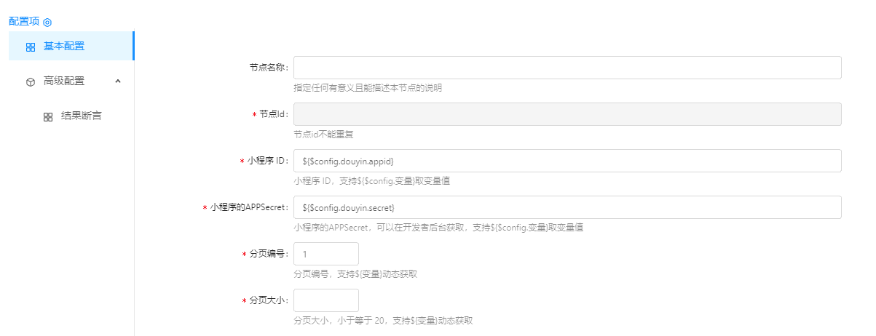Image resolution: width=876 pixels, height=336 pixels.
Task: Click the 配置项 heading text
Action: [24, 22]
